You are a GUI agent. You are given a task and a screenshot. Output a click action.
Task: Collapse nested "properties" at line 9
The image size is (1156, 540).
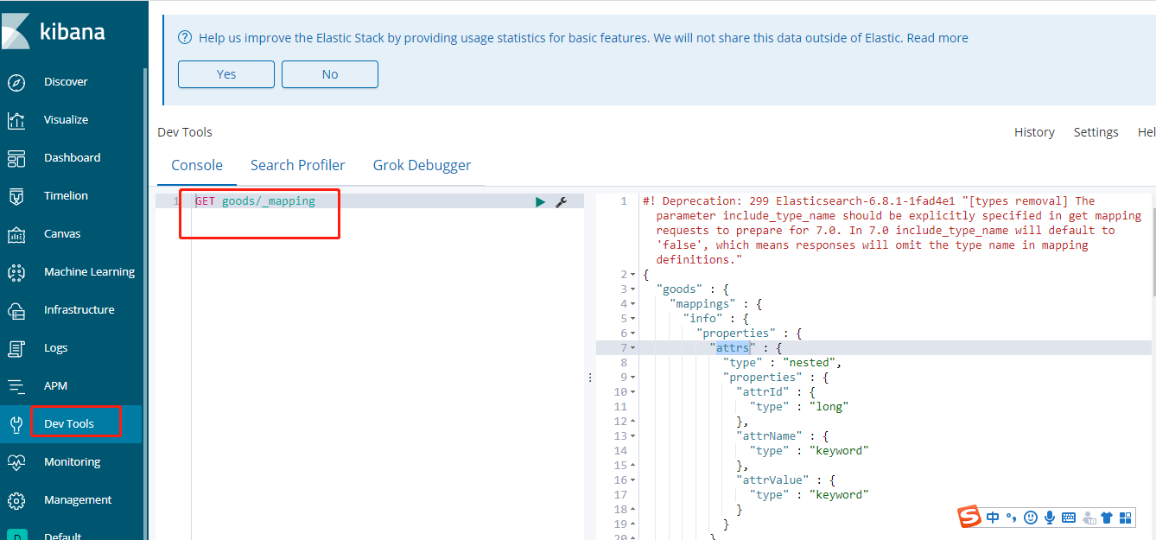[633, 378]
